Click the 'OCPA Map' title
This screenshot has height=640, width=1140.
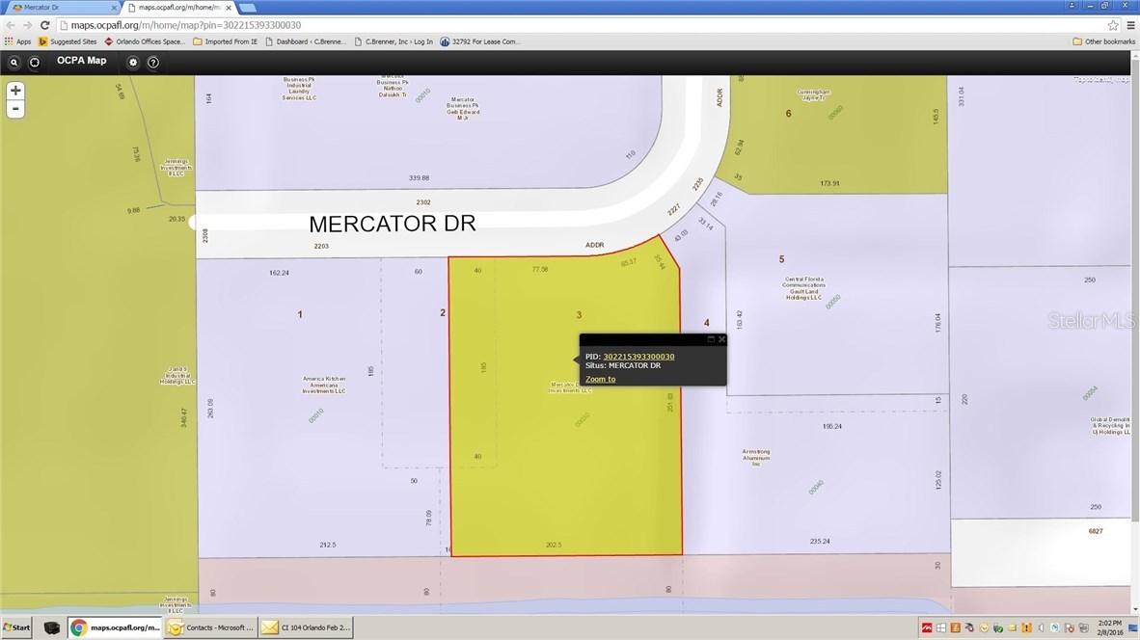point(81,61)
